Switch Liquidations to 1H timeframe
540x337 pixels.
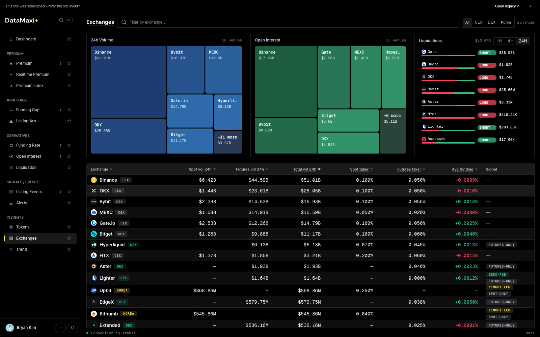pyautogui.click(x=500, y=41)
